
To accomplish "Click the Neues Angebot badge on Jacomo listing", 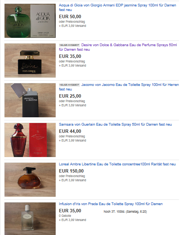I will (69, 85).
